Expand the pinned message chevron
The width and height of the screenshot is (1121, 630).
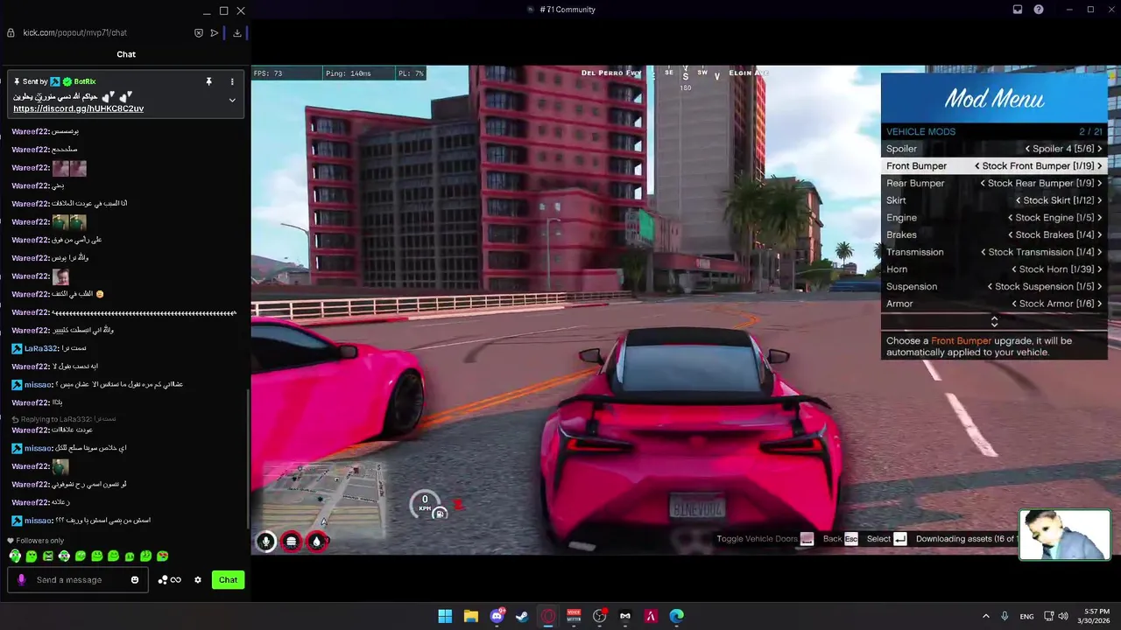232,100
